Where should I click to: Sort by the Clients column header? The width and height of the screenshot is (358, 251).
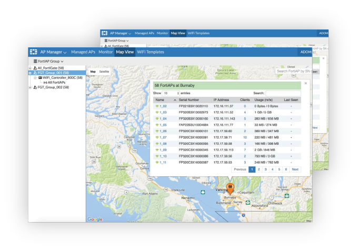(245, 100)
